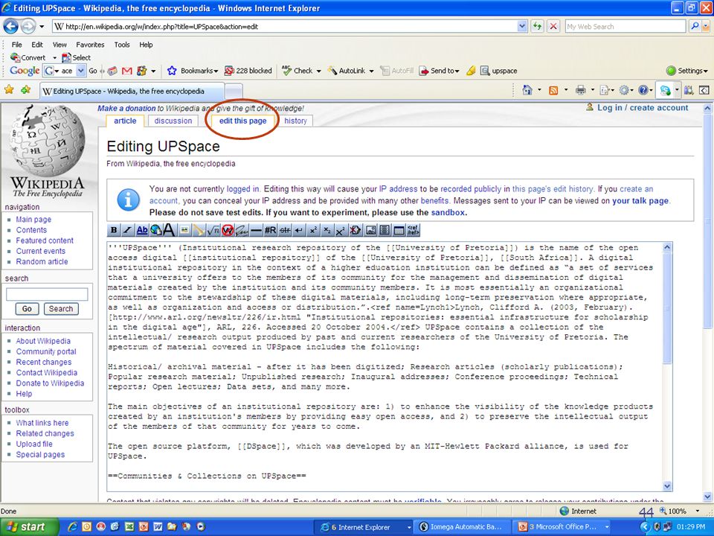Insert subscript with the x₂ icon
The height and width of the screenshot is (536, 714).
327,230
